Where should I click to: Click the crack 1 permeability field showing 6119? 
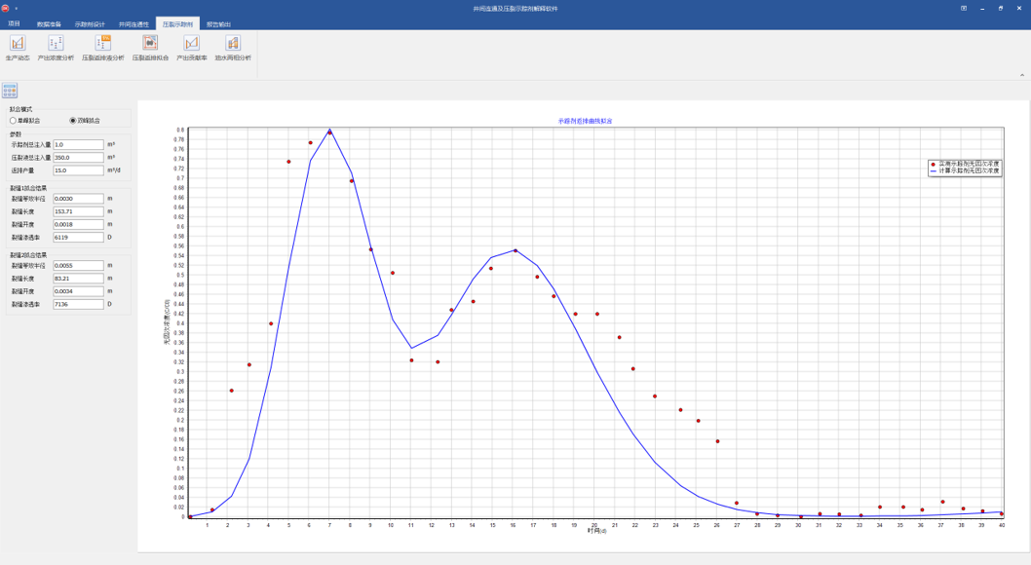coord(78,237)
